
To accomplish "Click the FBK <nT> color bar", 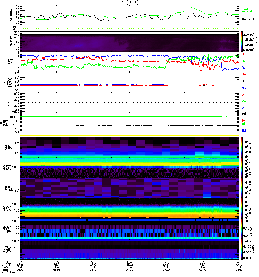I will click(x=242, y=249).
